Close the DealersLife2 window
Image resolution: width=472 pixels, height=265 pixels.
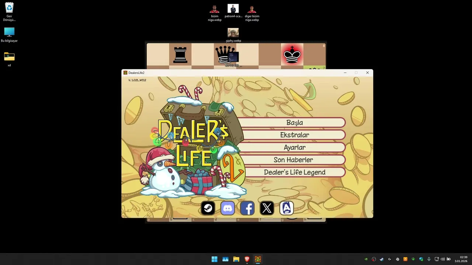pos(367,73)
